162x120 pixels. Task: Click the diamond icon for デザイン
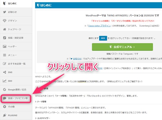tap(5, 21)
